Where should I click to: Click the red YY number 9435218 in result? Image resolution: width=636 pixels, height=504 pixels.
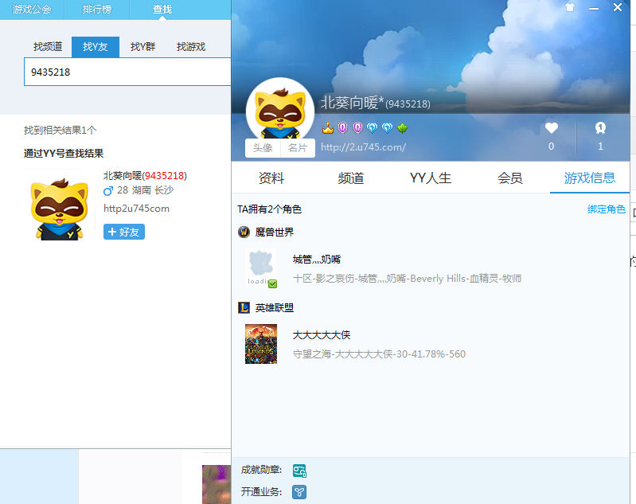click(164, 176)
